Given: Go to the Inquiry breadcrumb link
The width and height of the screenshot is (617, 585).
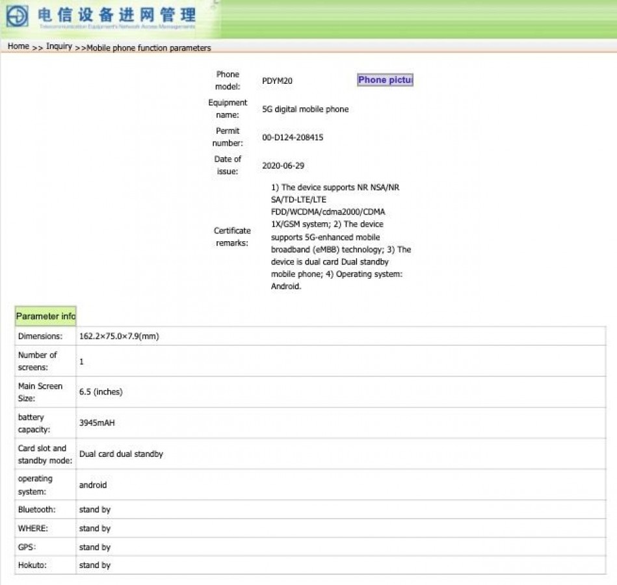Looking at the screenshot, I should point(59,46).
